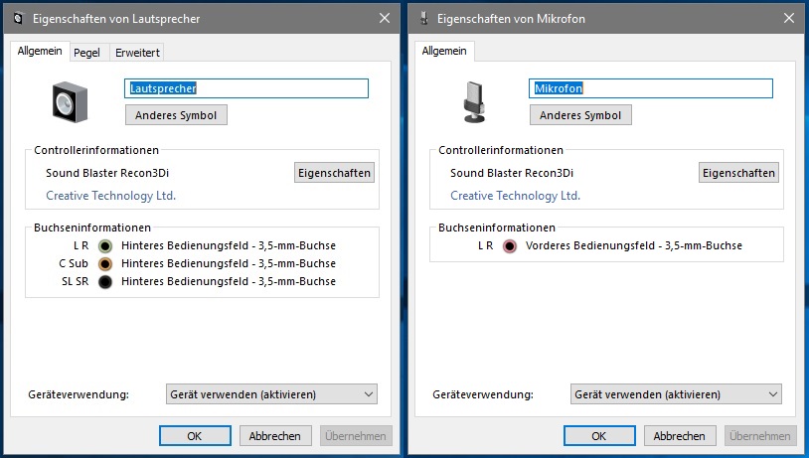The image size is (809, 458).
Task: Click the pink microphone jack icon
Action: coord(510,246)
